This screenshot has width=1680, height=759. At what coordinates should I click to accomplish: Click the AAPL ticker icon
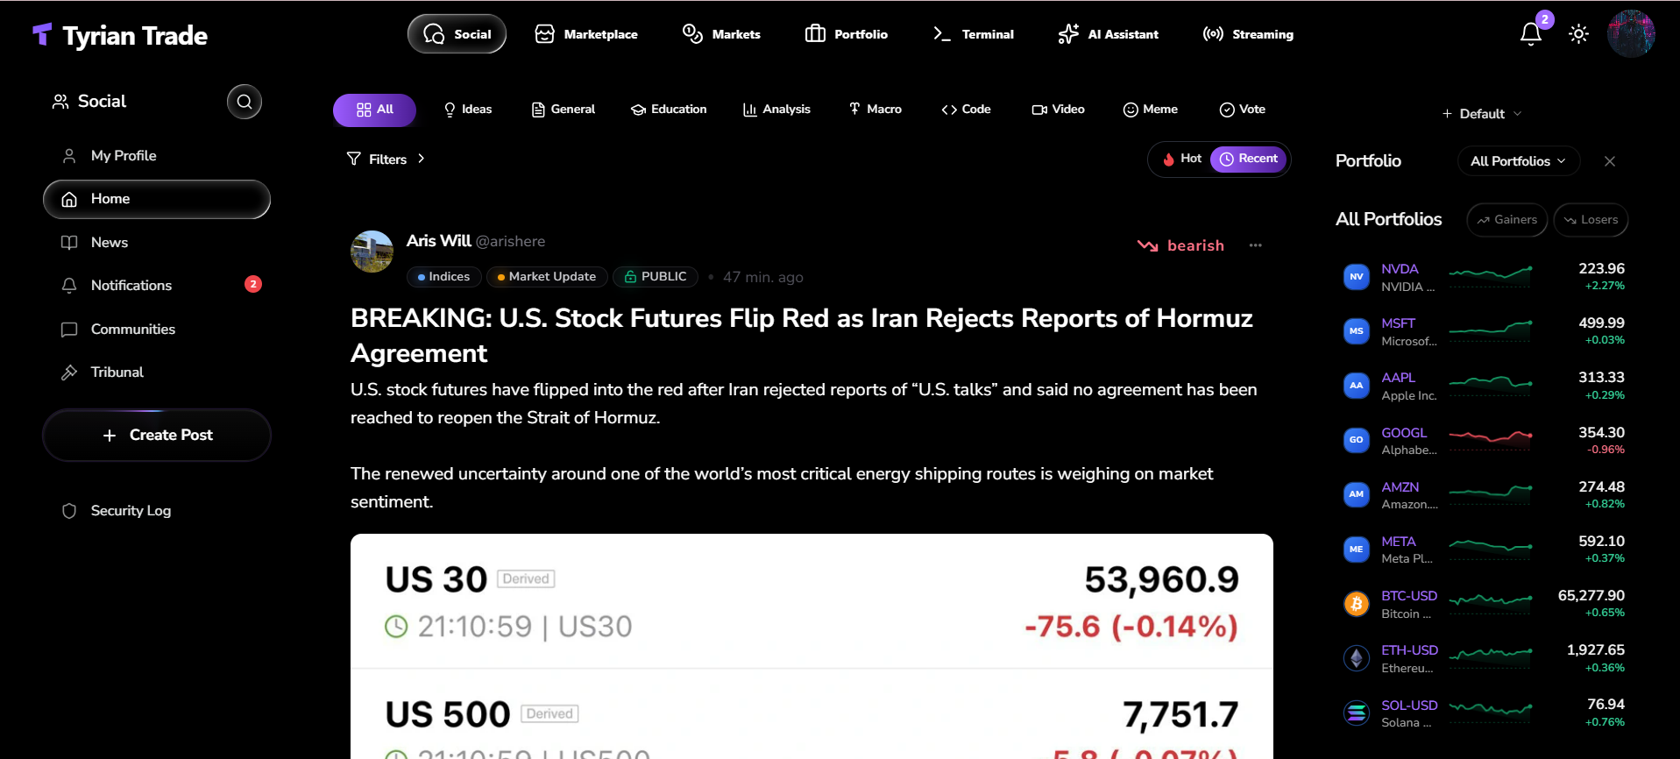(1356, 386)
